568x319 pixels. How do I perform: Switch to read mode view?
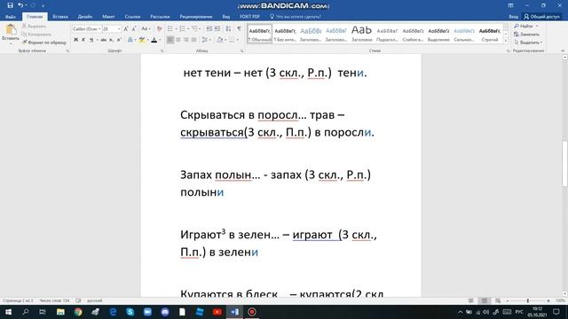(x=470, y=300)
